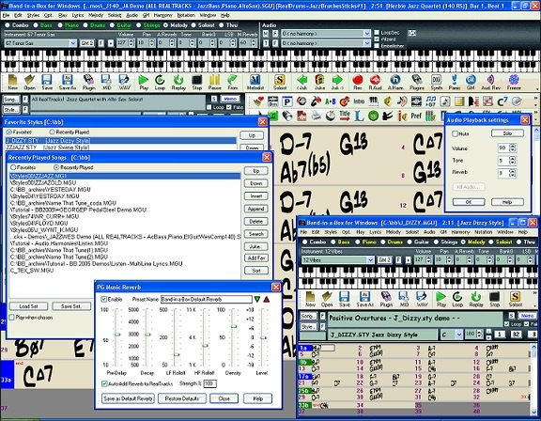Click Save as Default Reverb button
The height and width of the screenshot is (421, 541).
coord(128,398)
